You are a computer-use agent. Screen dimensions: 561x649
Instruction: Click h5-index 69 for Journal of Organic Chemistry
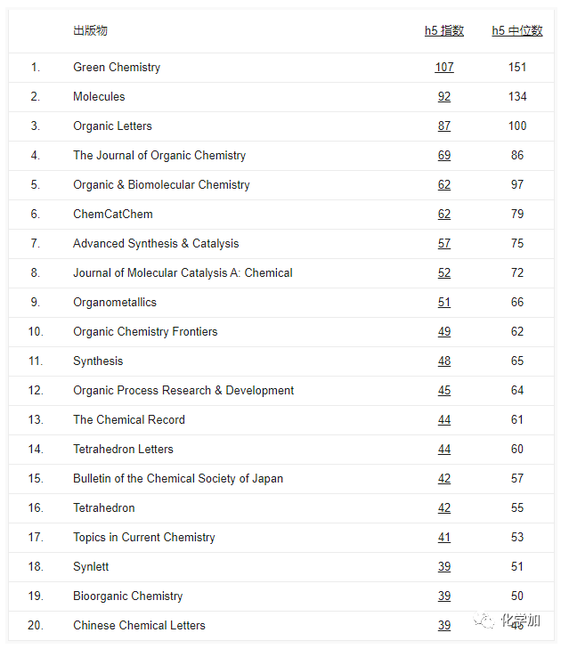pyautogui.click(x=443, y=156)
